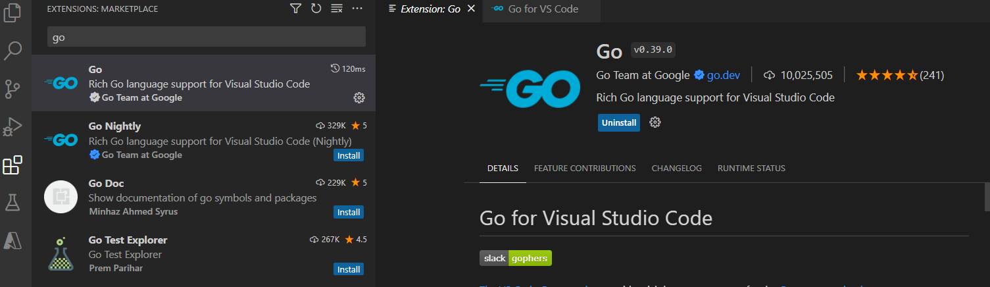Viewport: 990px width, 287px height.
Task: Open the Source Control view
Action: [12, 88]
